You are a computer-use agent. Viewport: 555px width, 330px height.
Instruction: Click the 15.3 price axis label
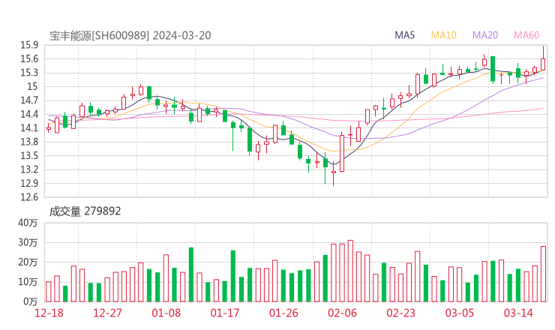coord(29,73)
